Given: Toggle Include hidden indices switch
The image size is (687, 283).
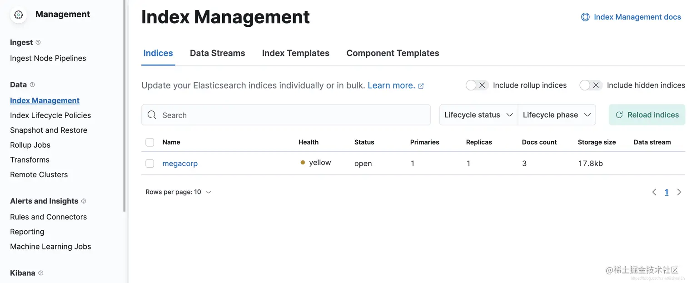Looking at the screenshot, I should [x=591, y=85].
